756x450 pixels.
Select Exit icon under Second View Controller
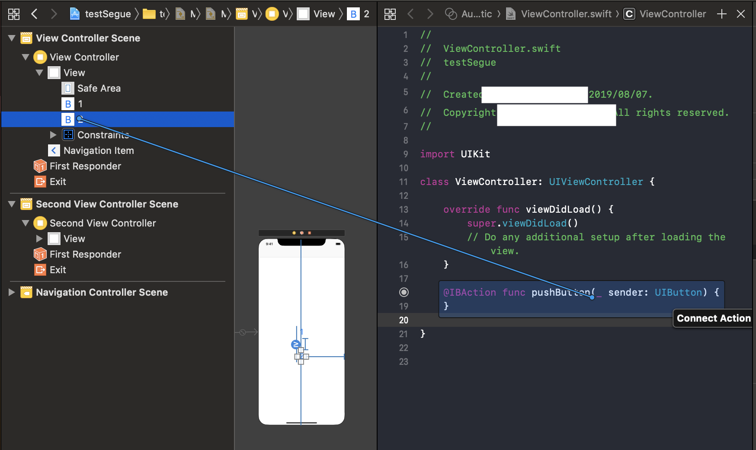click(x=40, y=270)
